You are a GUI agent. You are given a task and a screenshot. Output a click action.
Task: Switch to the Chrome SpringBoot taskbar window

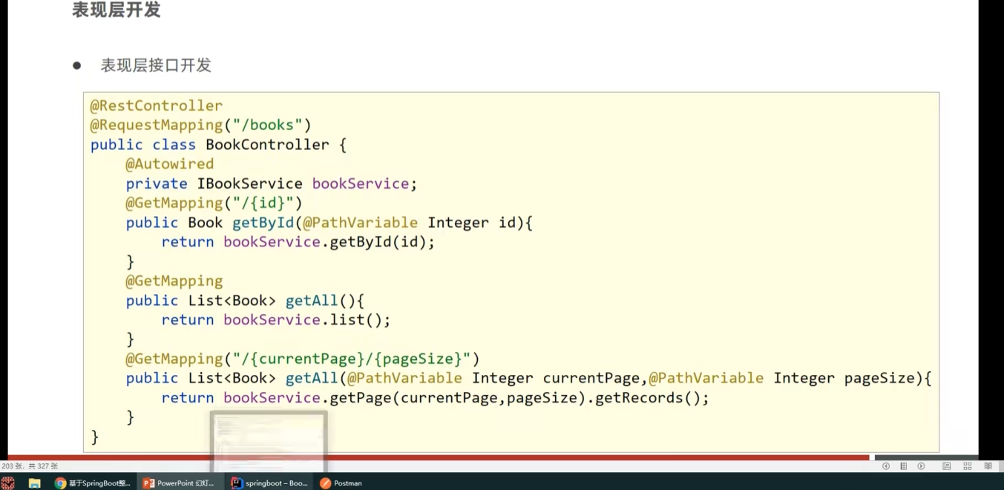[92, 483]
